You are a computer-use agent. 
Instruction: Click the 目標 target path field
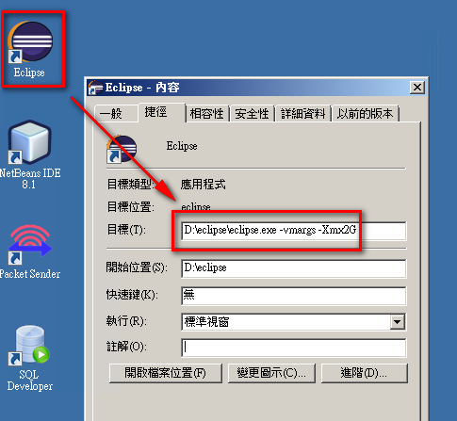point(293,231)
